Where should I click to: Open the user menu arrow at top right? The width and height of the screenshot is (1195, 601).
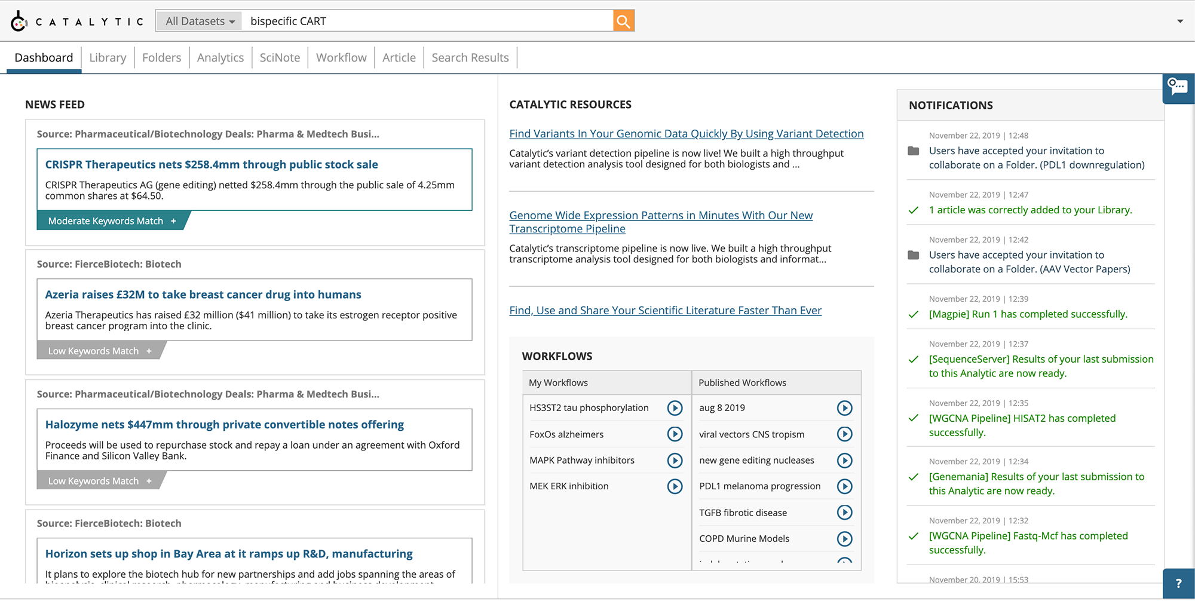tap(1180, 21)
